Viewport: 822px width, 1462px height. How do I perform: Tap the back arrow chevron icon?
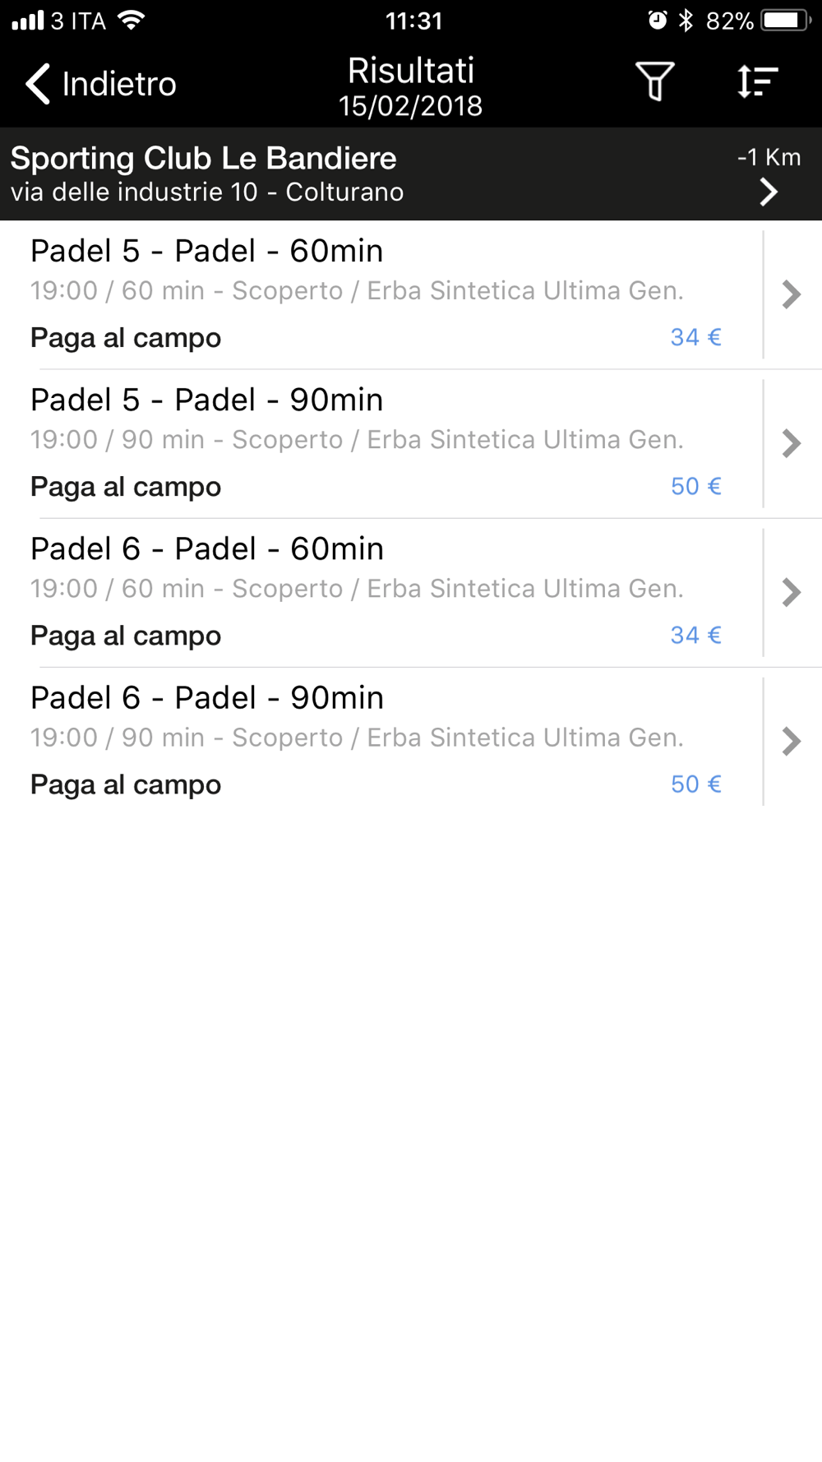click(x=38, y=84)
